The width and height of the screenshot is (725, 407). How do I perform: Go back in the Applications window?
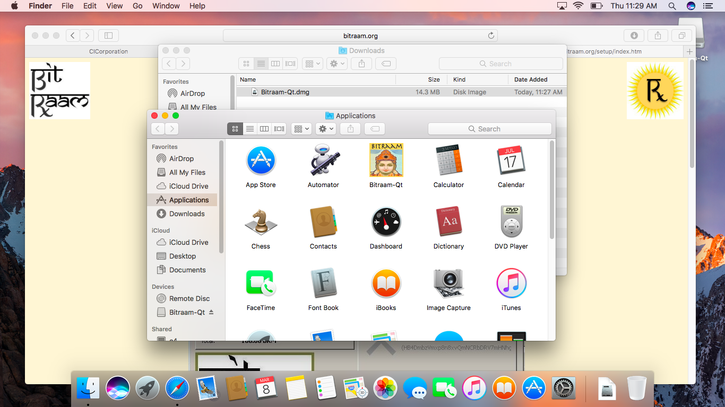tap(158, 129)
